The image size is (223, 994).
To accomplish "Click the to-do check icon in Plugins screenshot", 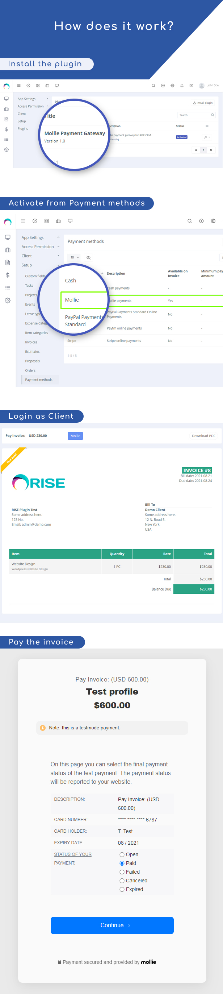I will coord(28,86).
